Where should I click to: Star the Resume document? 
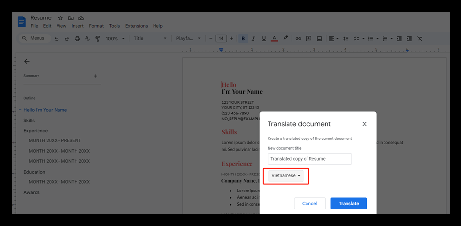pyautogui.click(x=60, y=18)
